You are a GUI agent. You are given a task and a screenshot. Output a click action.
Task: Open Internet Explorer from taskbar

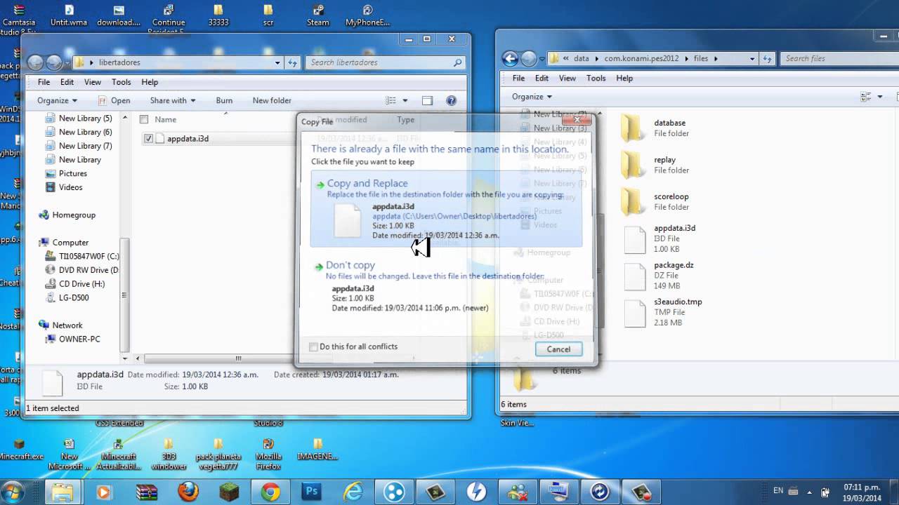click(353, 492)
